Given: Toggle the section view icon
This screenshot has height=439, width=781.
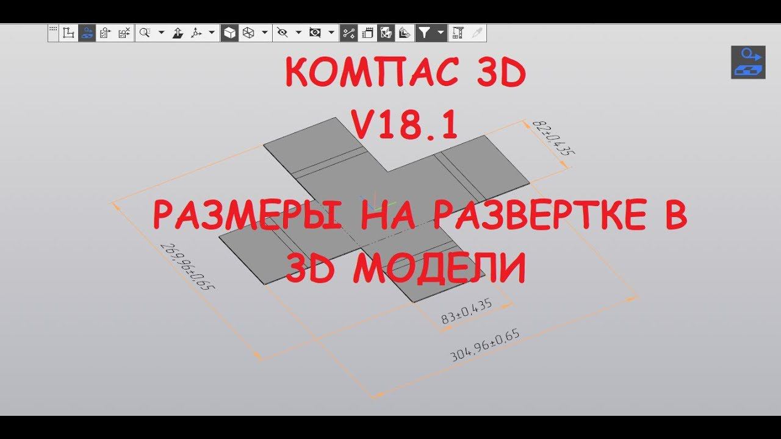Looking at the screenshot, I should point(386,33).
